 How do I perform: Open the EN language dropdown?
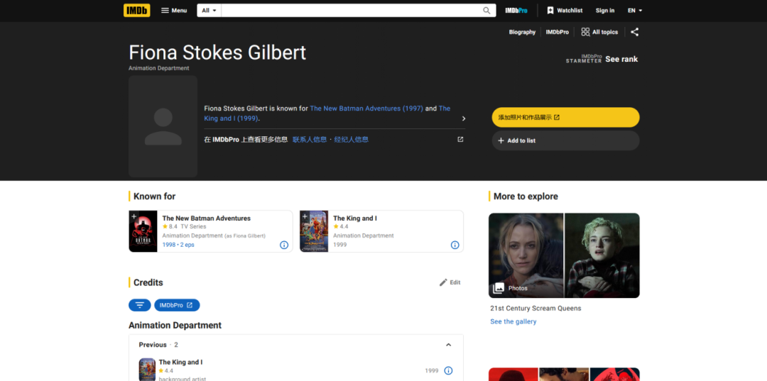click(x=635, y=10)
